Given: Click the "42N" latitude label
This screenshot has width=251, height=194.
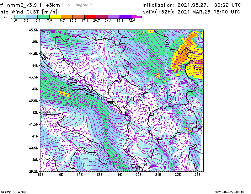Looking at the screenshot, I should [x=35, y=112].
